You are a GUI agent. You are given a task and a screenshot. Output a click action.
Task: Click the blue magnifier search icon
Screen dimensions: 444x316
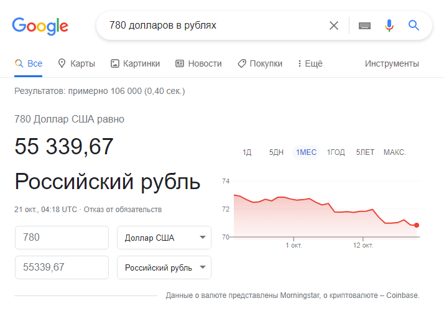(x=414, y=26)
